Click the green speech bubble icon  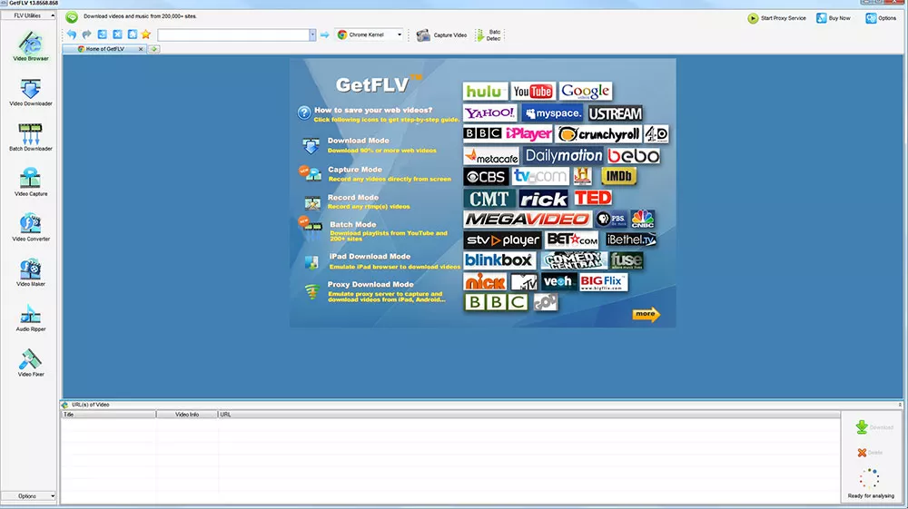click(x=72, y=17)
